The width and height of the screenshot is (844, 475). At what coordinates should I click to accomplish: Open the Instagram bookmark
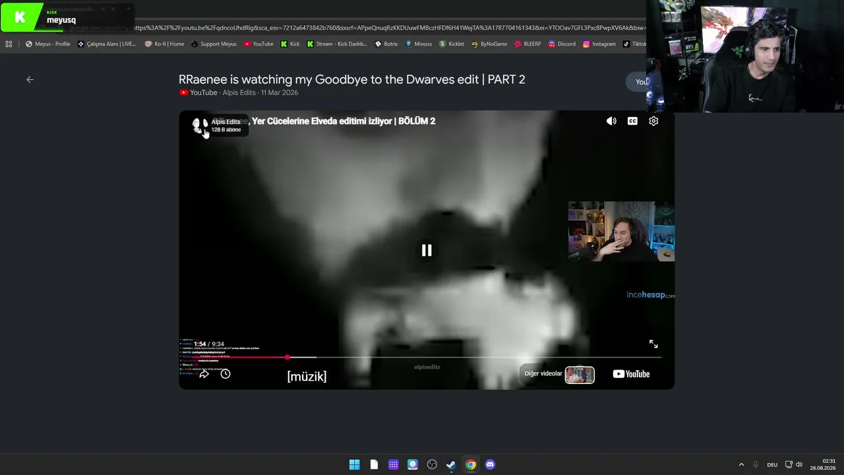point(599,44)
